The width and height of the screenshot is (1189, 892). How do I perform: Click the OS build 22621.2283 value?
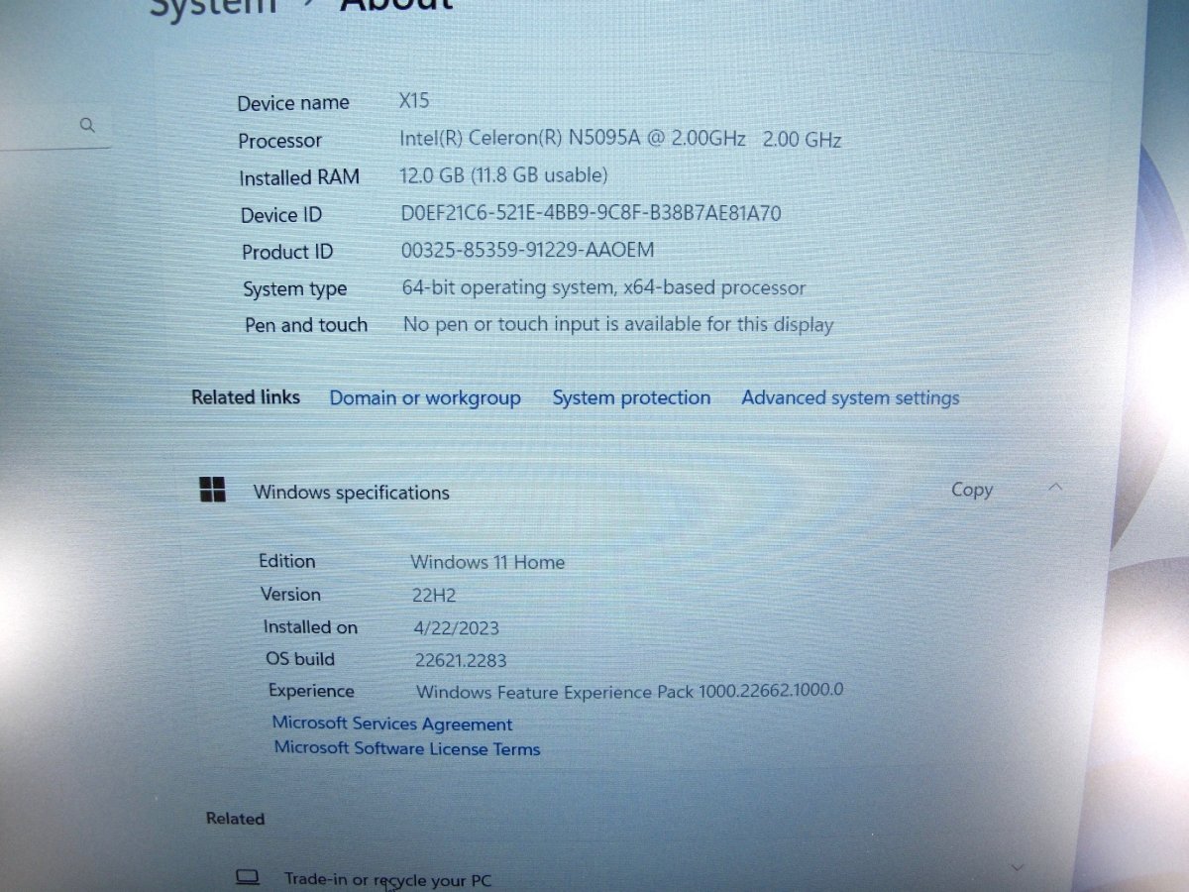click(x=461, y=659)
